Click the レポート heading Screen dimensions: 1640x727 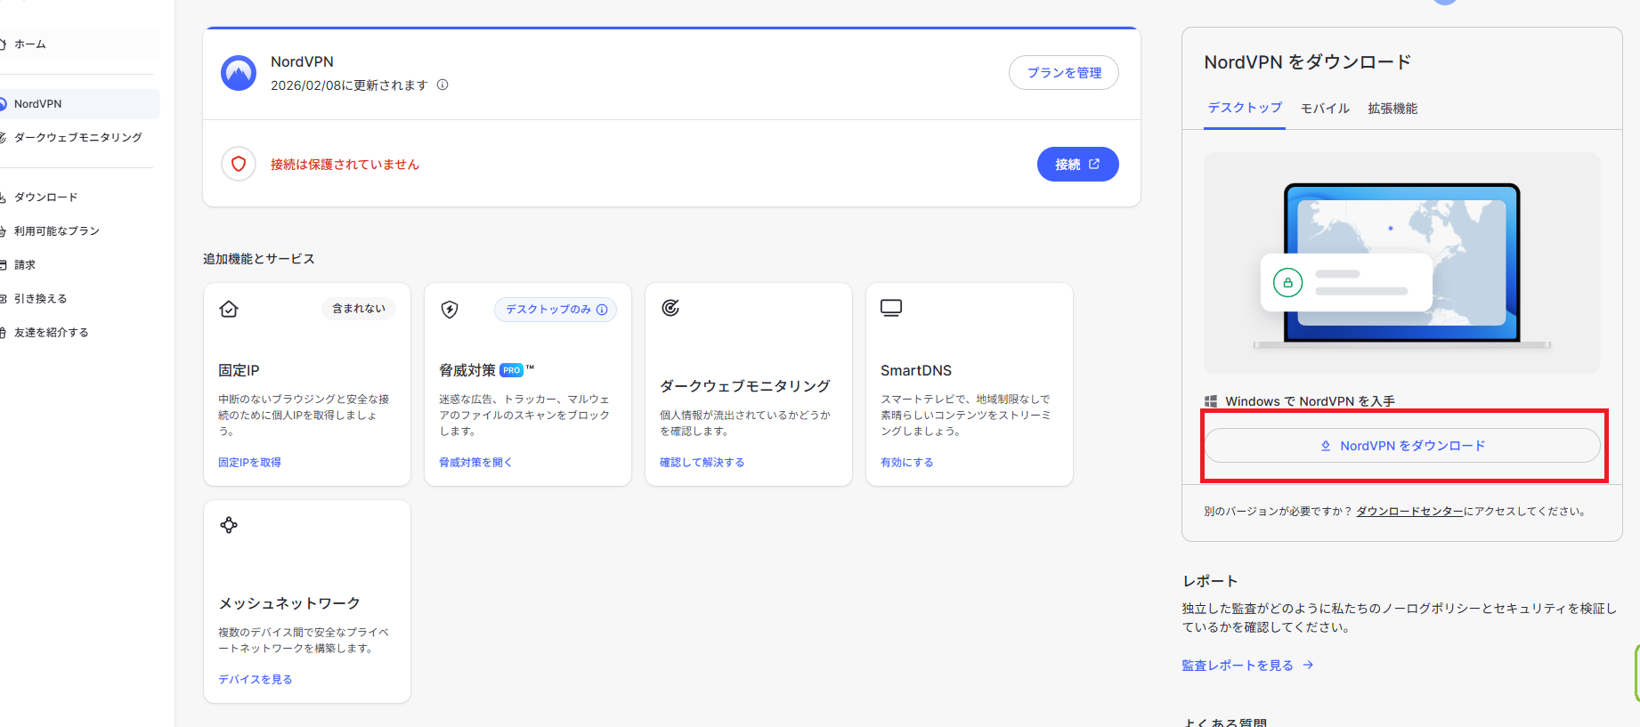tap(1210, 581)
